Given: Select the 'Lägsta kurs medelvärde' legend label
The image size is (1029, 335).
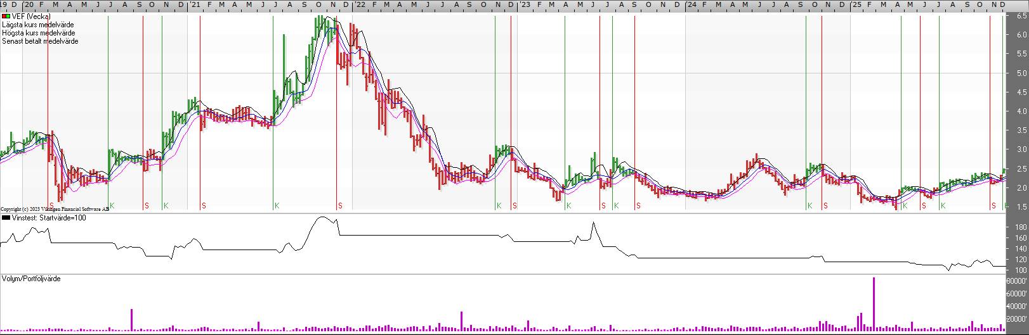Looking at the screenshot, I should tap(38, 25).
